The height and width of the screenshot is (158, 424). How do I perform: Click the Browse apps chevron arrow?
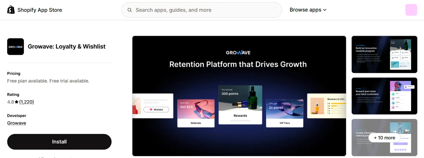325,10
